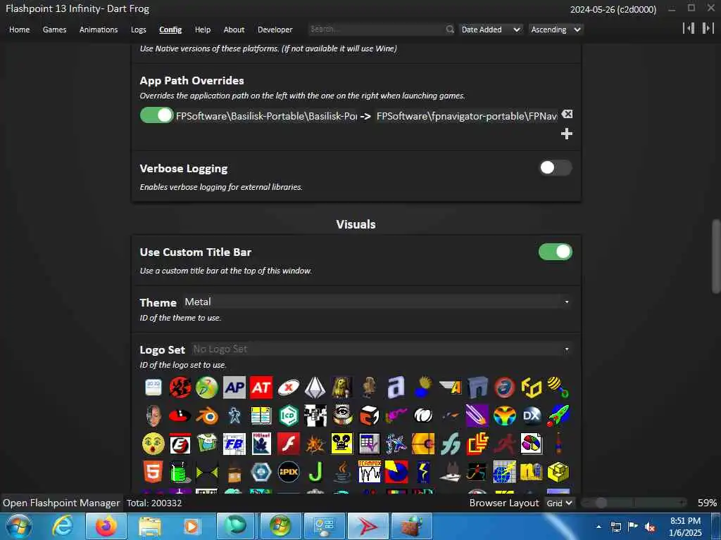Click the DX sphere logo
The width and height of the screenshot is (721, 540).
pyautogui.click(x=531, y=416)
